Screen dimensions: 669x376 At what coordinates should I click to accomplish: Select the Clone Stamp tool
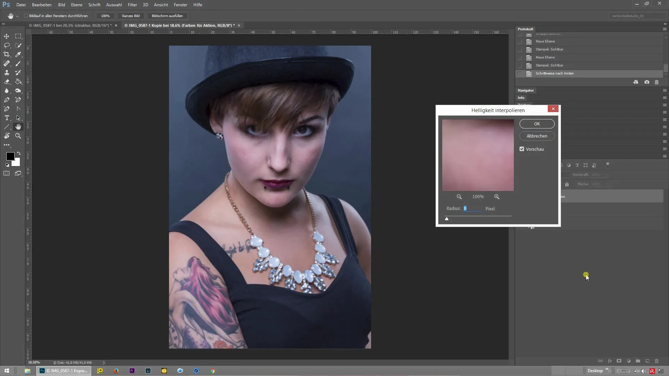click(7, 72)
